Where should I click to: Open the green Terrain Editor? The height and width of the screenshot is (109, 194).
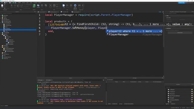34,5
